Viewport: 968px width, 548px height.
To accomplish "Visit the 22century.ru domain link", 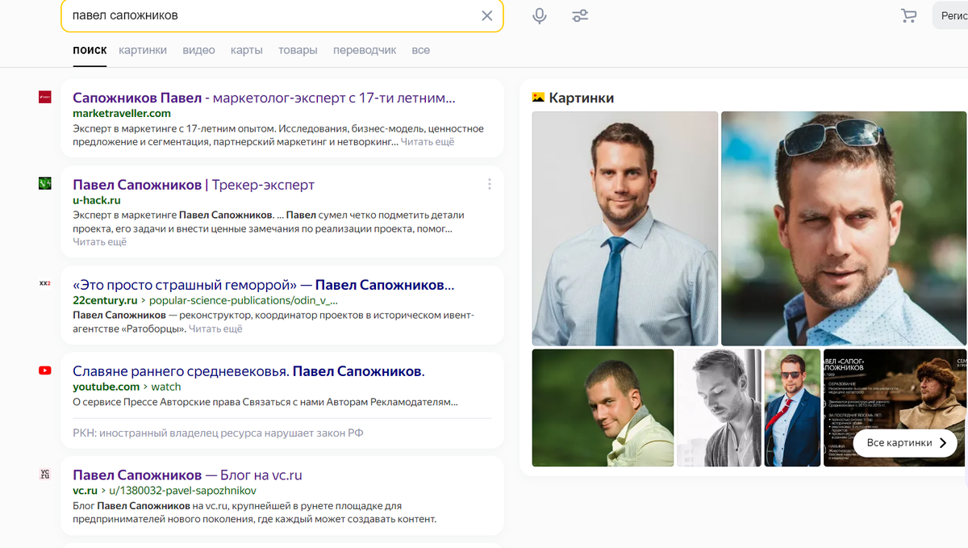I will [106, 300].
